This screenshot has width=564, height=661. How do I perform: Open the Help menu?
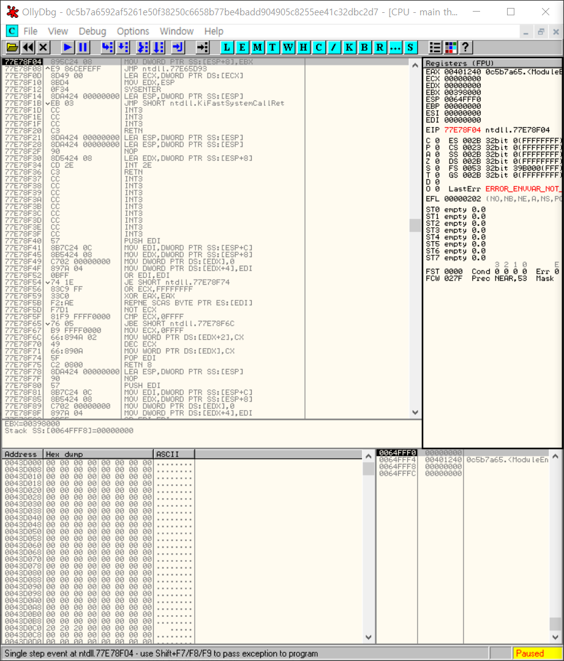click(x=214, y=31)
